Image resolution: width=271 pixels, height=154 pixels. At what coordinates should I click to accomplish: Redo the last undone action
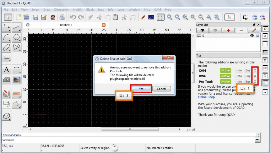(81, 17)
